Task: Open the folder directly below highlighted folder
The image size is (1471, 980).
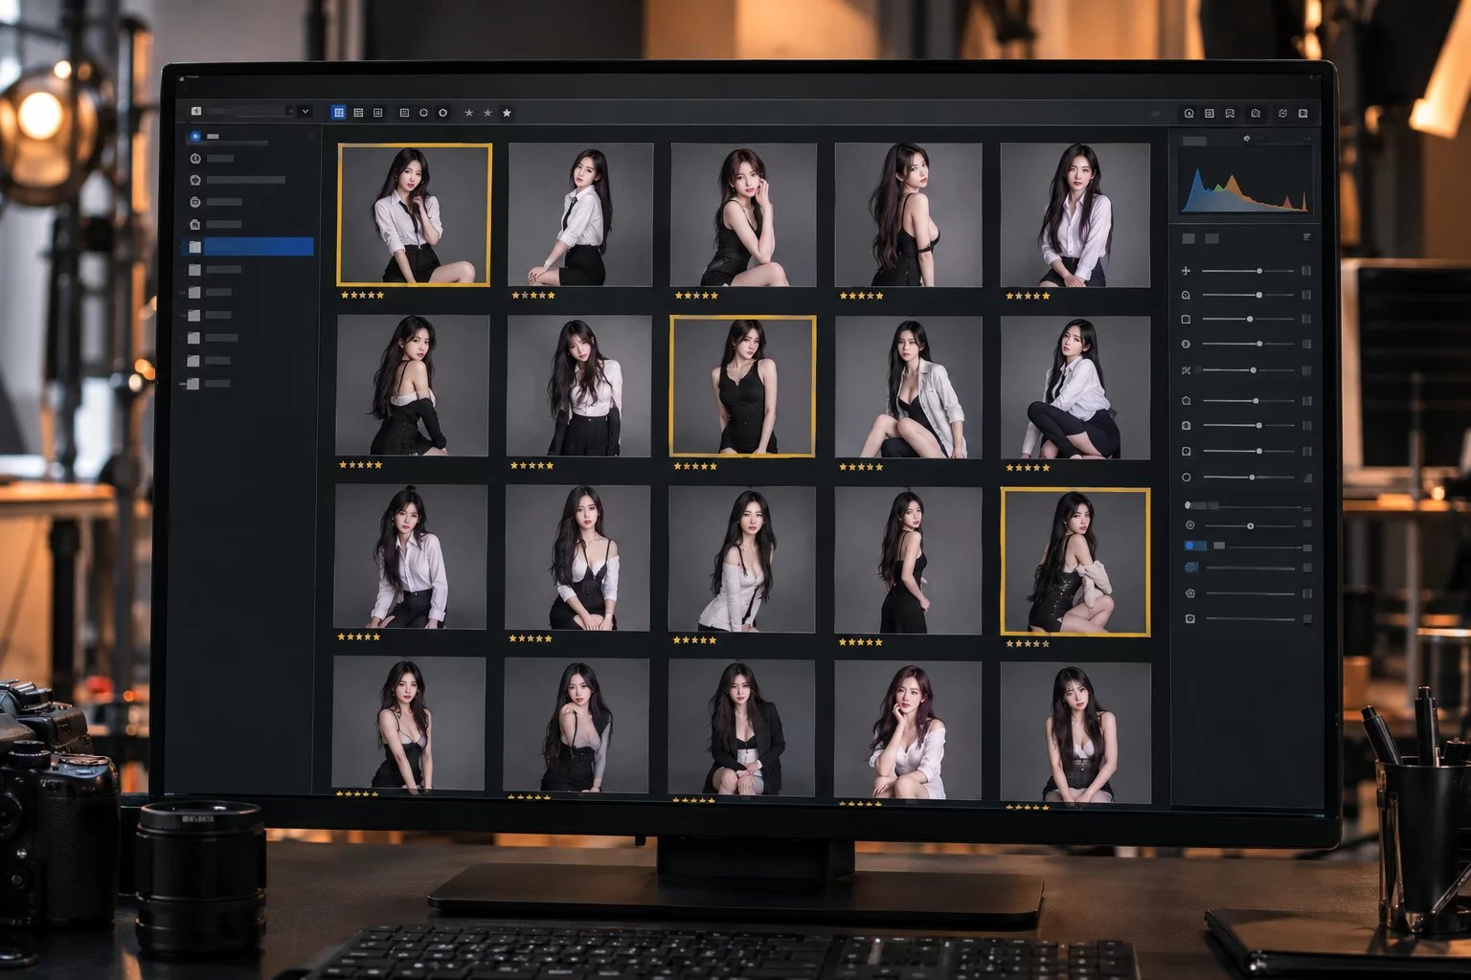Action: coord(215,271)
